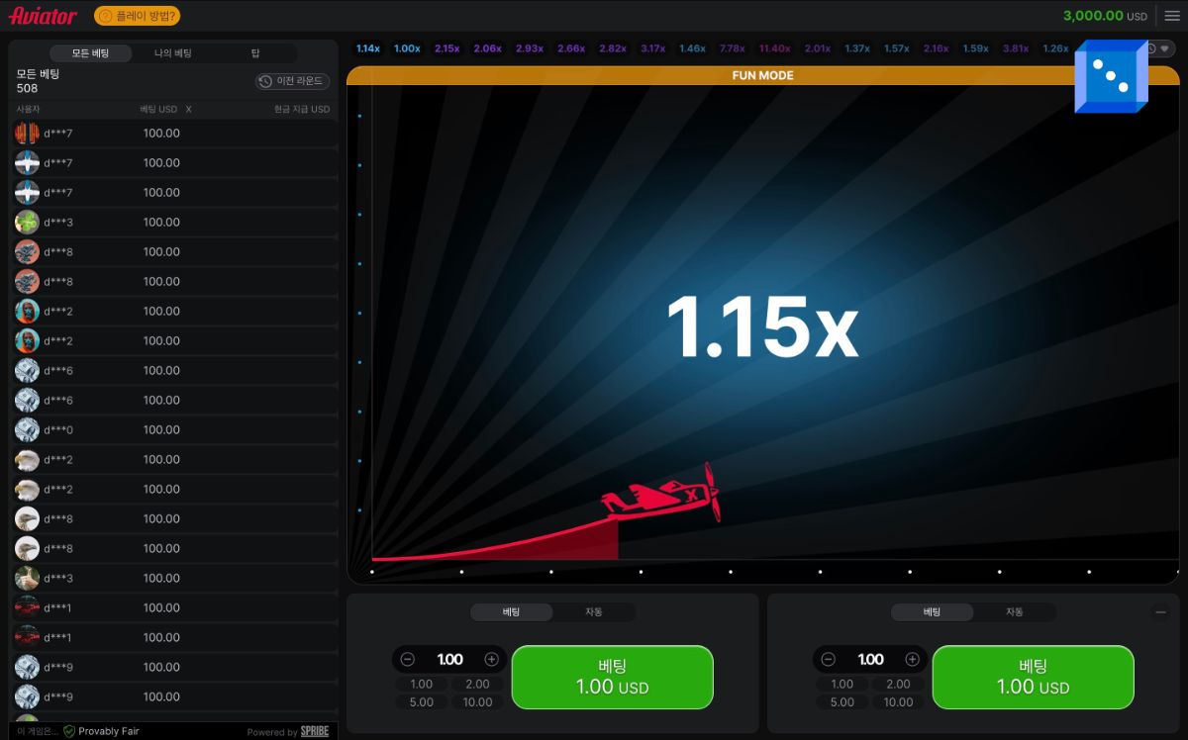Screen dimensions: 1188x740
Task: Open the 2.93x round result
Action: click(530, 48)
